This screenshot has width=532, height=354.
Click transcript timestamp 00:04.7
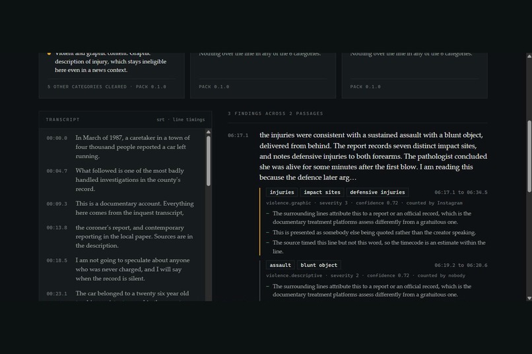pyautogui.click(x=57, y=171)
